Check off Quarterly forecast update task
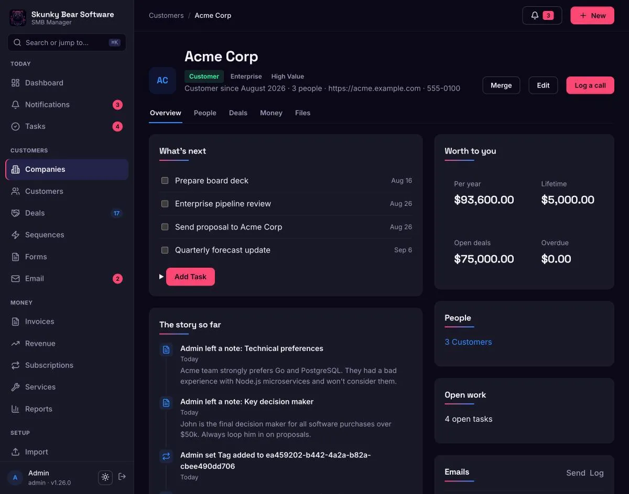Image resolution: width=629 pixels, height=494 pixels. pyautogui.click(x=165, y=250)
